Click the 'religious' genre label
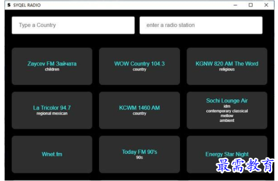This screenshot has width=278, height=181. (227, 69)
